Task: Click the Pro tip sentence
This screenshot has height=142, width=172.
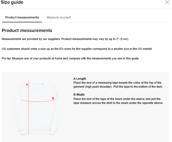Action: pos(71,58)
